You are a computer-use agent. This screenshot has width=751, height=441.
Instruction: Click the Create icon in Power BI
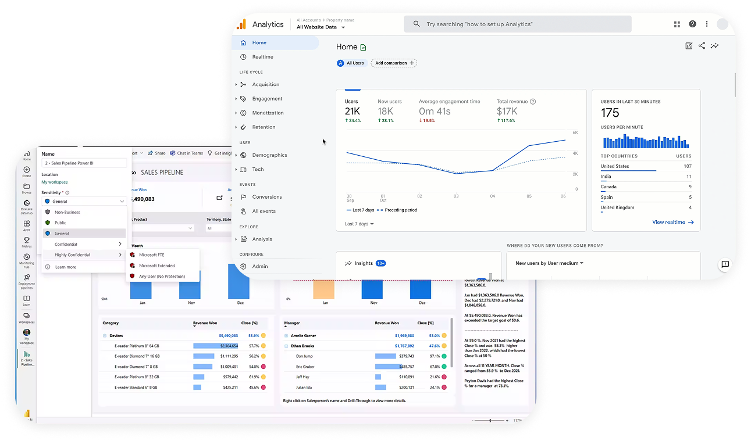[27, 171]
